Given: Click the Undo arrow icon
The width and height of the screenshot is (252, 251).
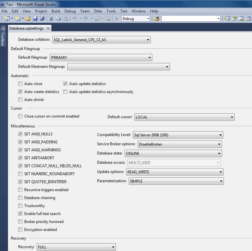Looking at the screenshot, I should [x=74, y=18].
